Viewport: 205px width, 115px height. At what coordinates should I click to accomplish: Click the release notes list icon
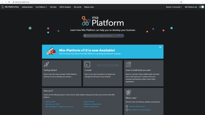pyautogui.click(x=127, y=106)
